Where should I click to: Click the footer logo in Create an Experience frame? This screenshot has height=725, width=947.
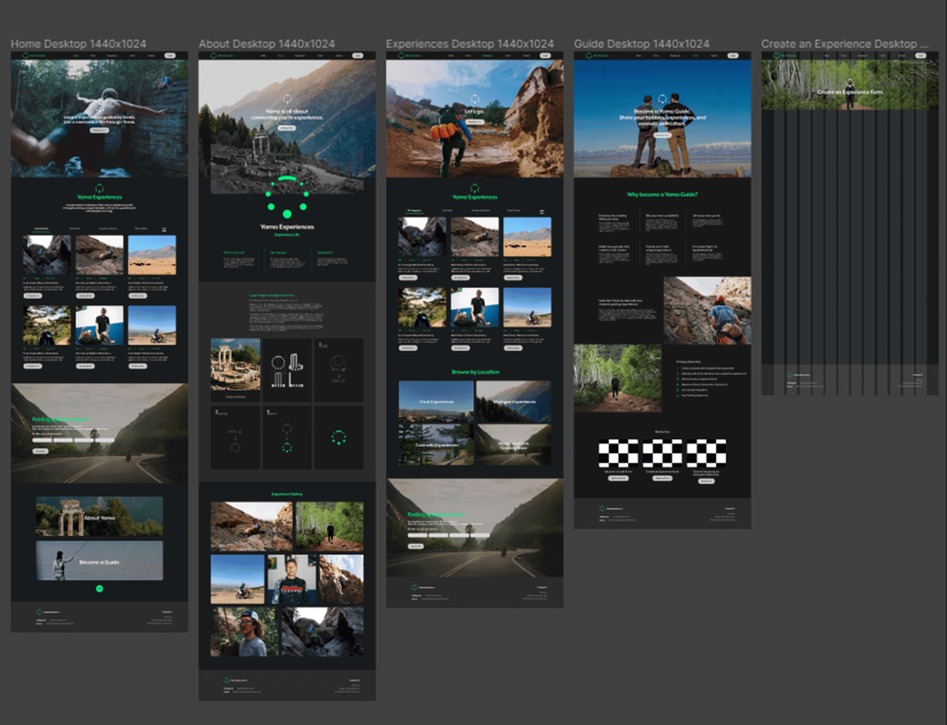(790, 375)
